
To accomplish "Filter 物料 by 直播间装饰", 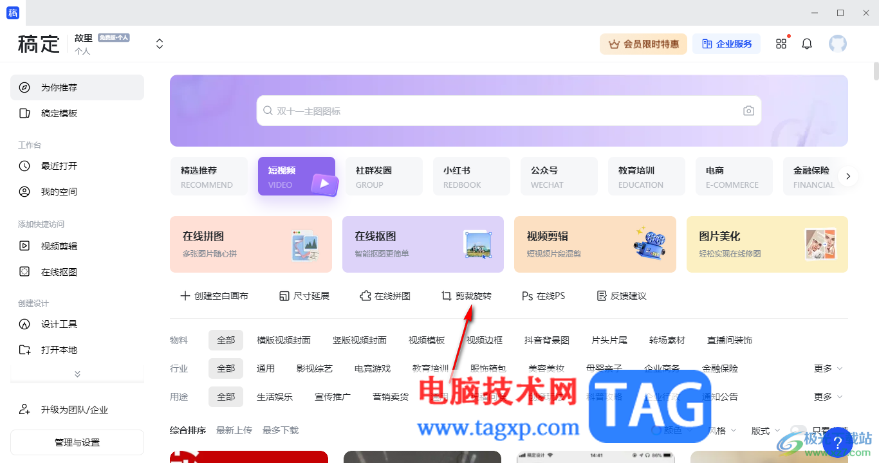I will [730, 340].
